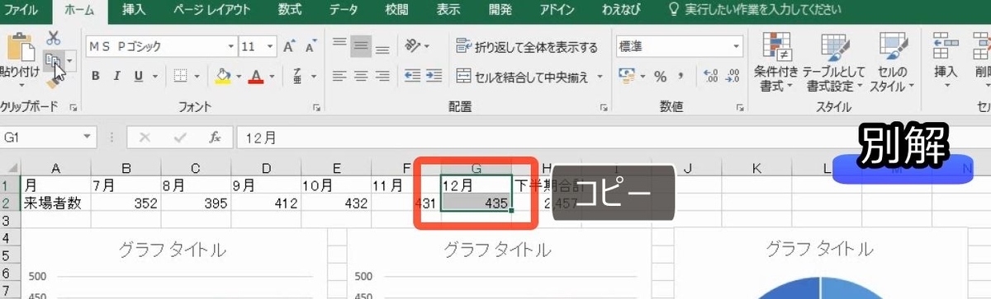Screen dimensions: 991x299
Task: Increase font size with large A icon
Action: point(289,46)
